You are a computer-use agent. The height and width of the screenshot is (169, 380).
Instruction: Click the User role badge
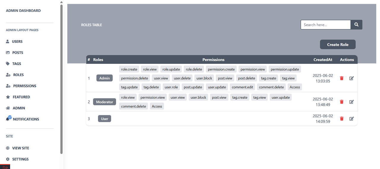[x=104, y=119]
